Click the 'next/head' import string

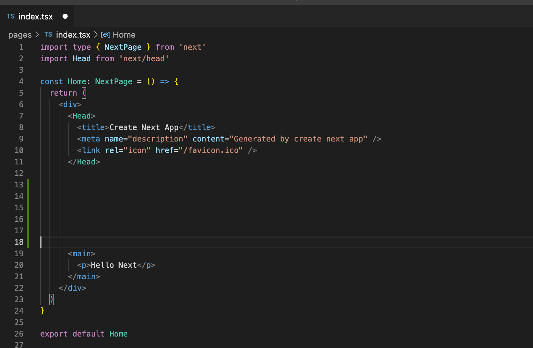pyautogui.click(x=144, y=59)
